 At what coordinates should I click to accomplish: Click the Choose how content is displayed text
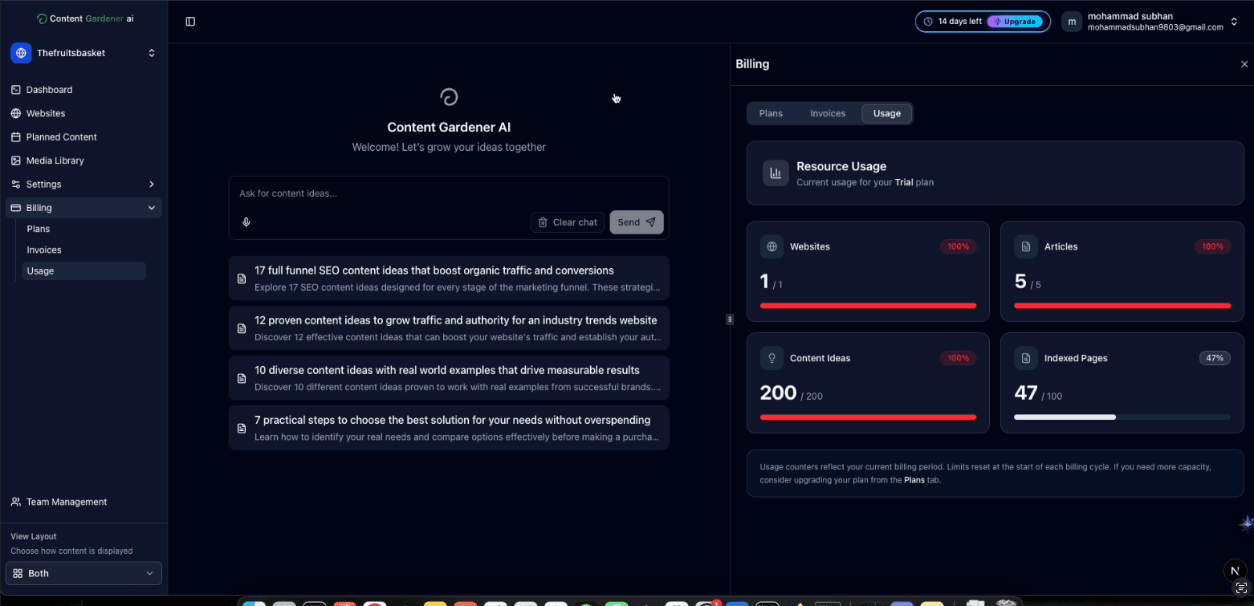[71, 551]
